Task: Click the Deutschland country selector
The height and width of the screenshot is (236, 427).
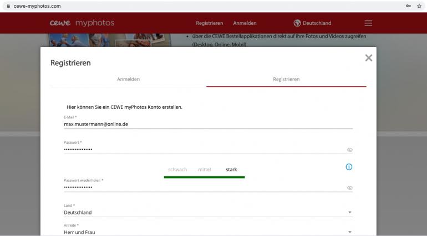Action: [x=312, y=23]
